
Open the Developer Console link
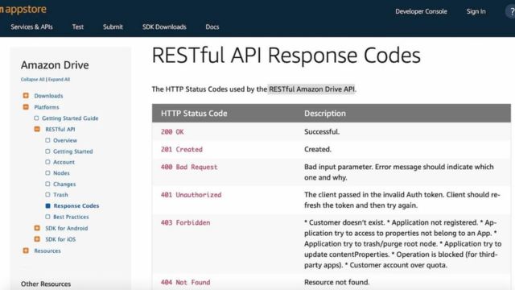click(x=421, y=11)
